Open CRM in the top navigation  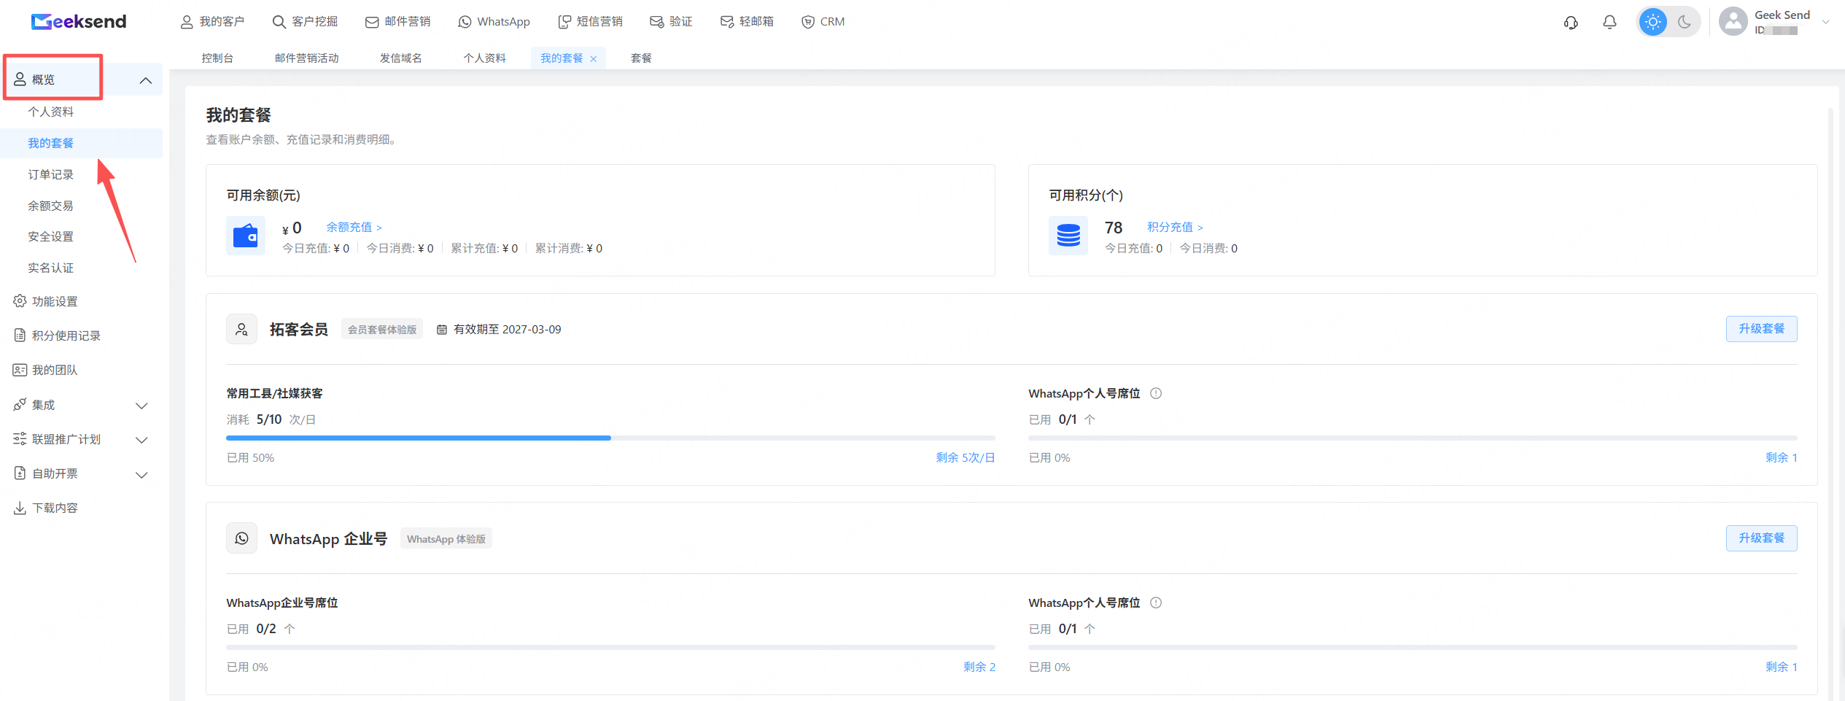coord(823,22)
